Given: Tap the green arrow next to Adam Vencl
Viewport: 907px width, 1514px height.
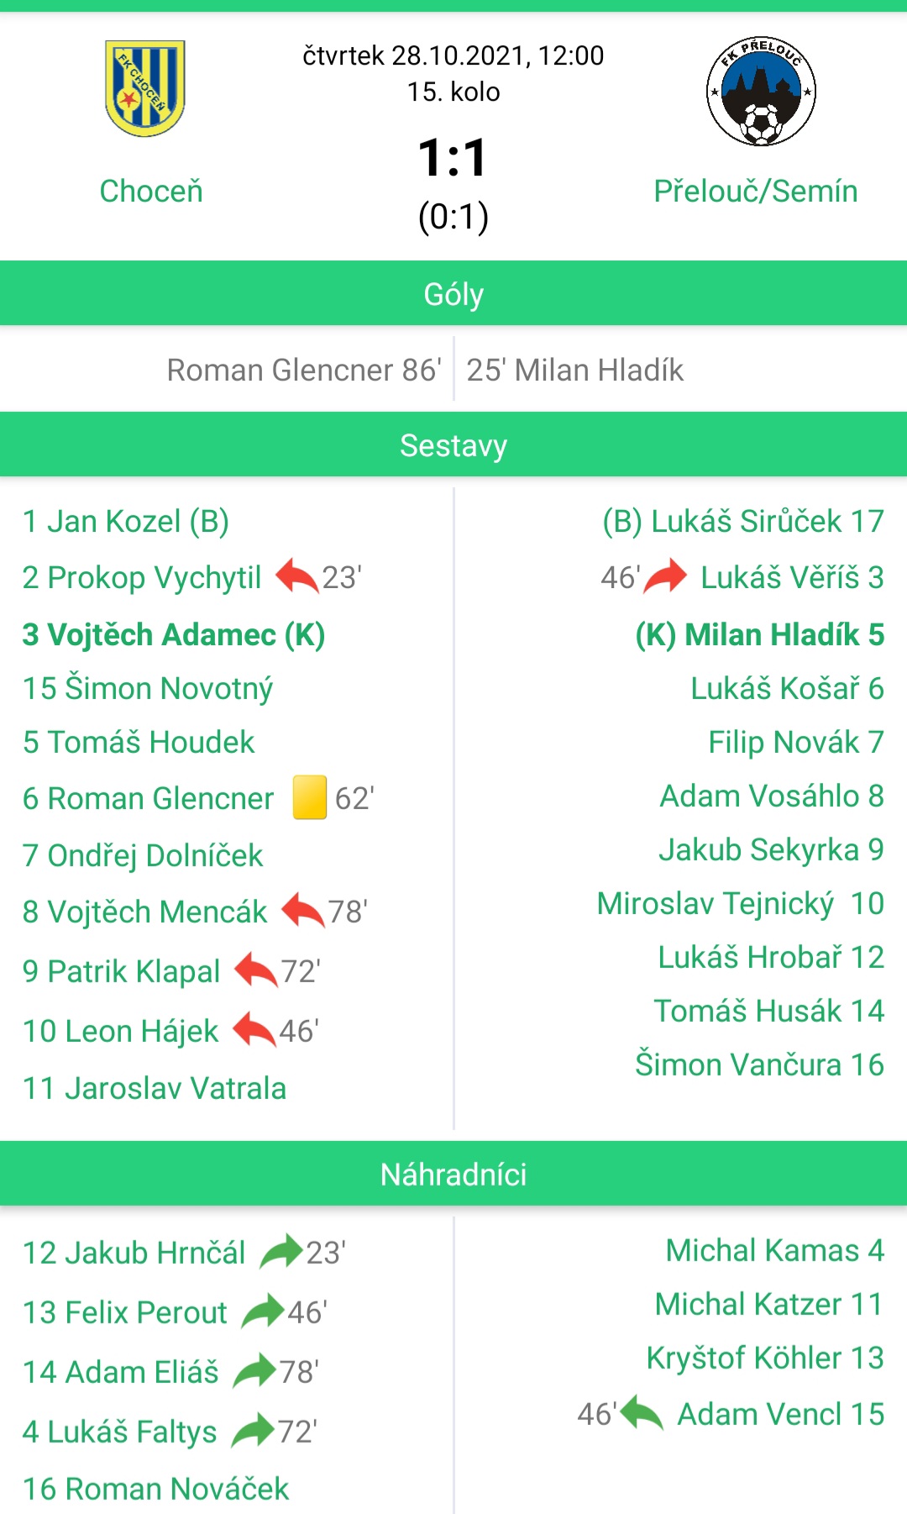Looking at the screenshot, I should click(x=642, y=1413).
